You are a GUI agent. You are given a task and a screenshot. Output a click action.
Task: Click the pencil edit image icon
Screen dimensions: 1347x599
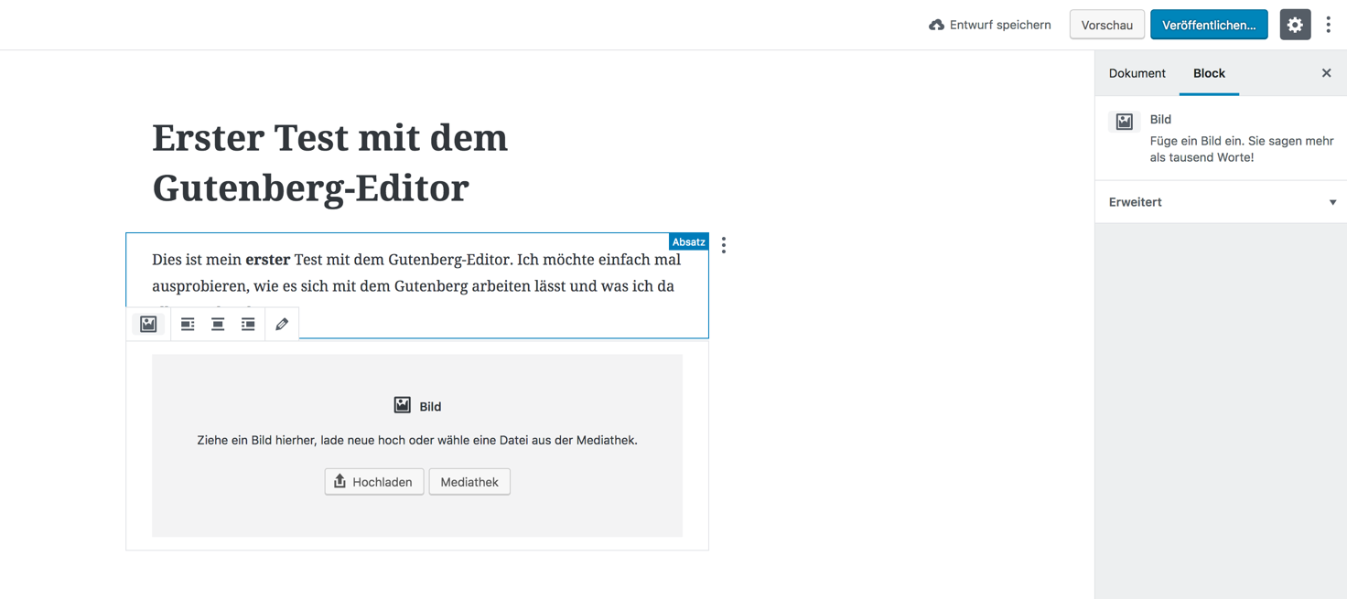(282, 324)
